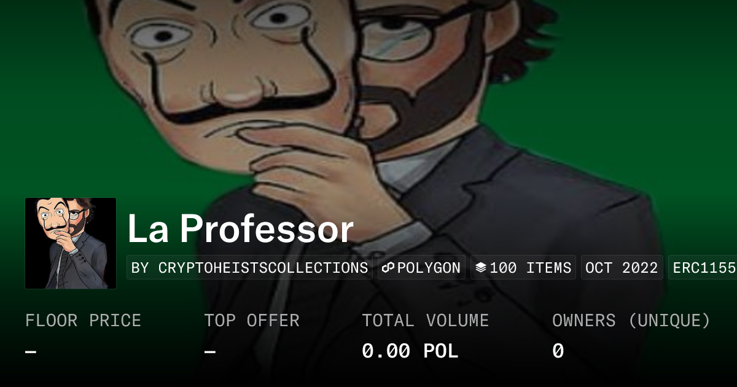Select the La Professor collection title
This screenshot has height=387, width=737.
pos(241,229)
